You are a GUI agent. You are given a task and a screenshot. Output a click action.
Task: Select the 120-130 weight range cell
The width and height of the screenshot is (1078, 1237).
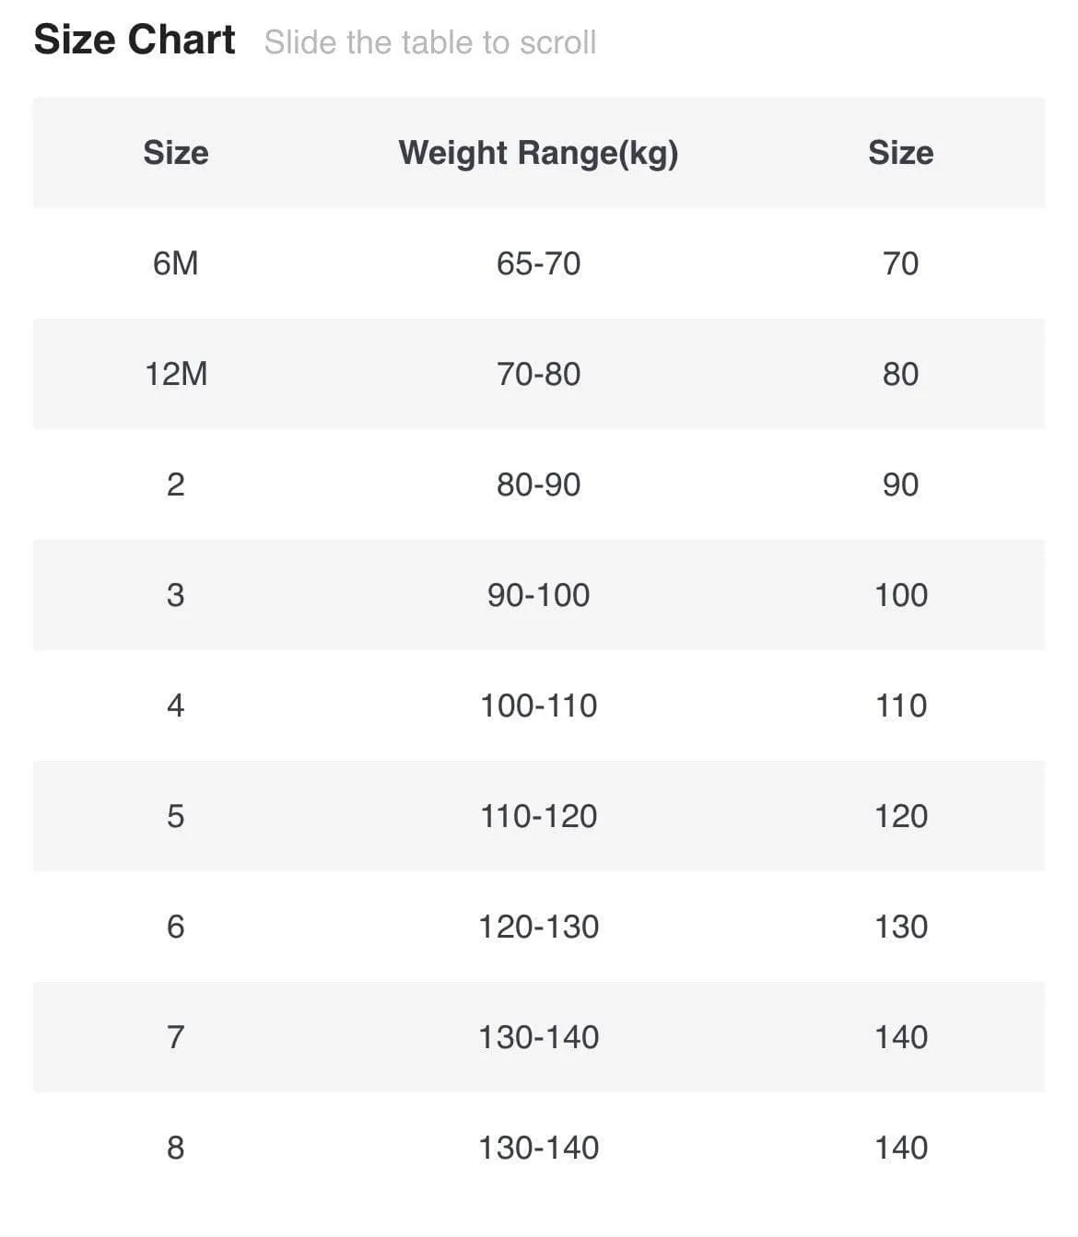(x=538, y=927)
